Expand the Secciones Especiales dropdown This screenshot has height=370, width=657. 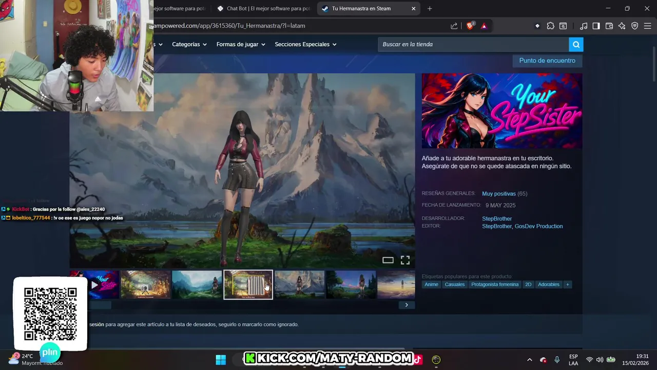pos(305,44)
